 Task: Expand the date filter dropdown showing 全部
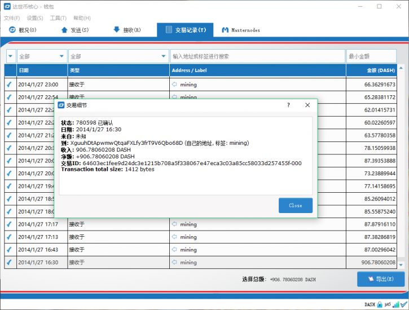click(x=42, y=56)
